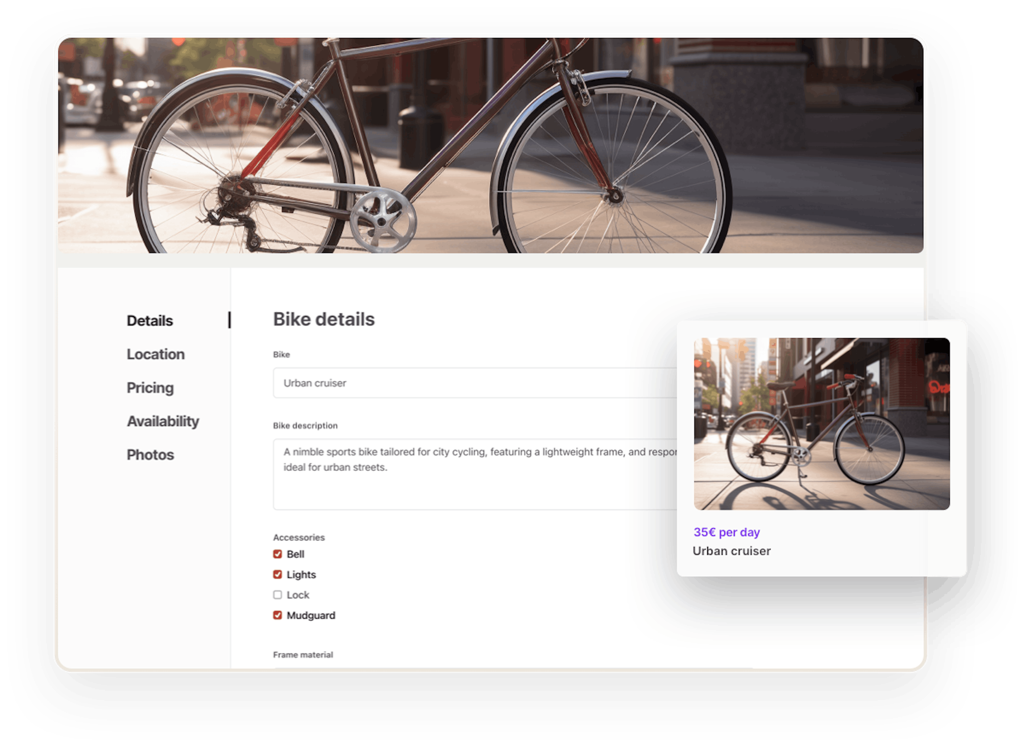Navigate to the Photos section
The height and width of the screenshot is (747, 1021).
coord(150,455)
